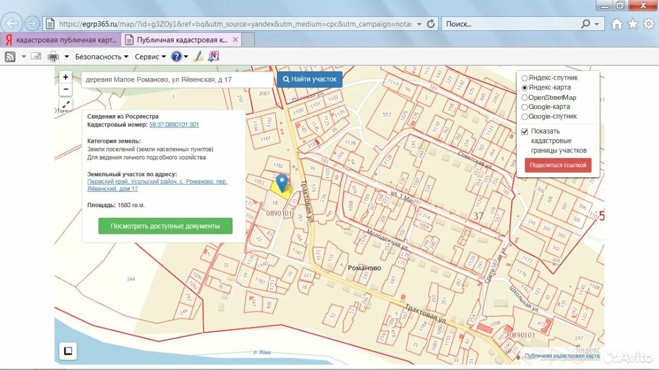Image resolution: width=659 pixels, height=370 pixels.
Task: Click the Романово village label on map
Action: point(364,268)
